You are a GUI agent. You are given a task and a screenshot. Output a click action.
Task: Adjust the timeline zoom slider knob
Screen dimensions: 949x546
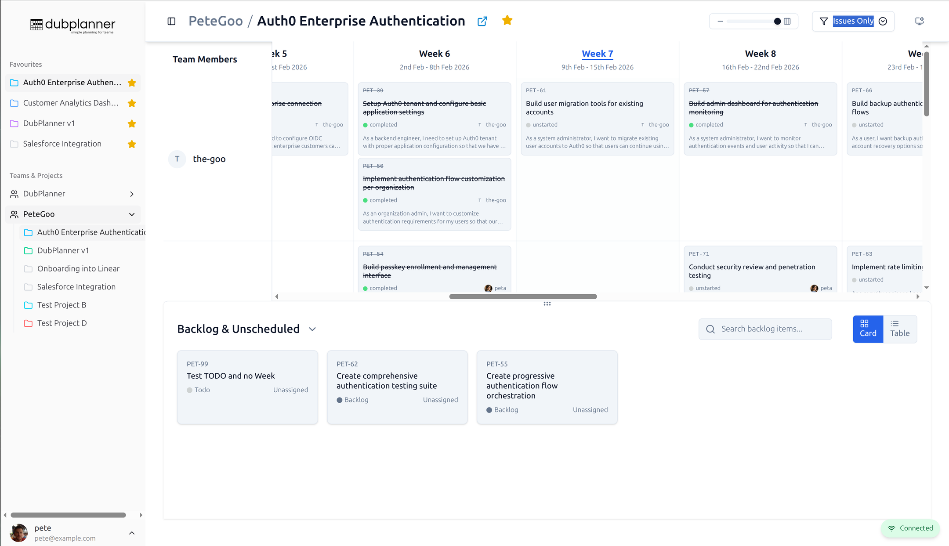tap(777, 21)
